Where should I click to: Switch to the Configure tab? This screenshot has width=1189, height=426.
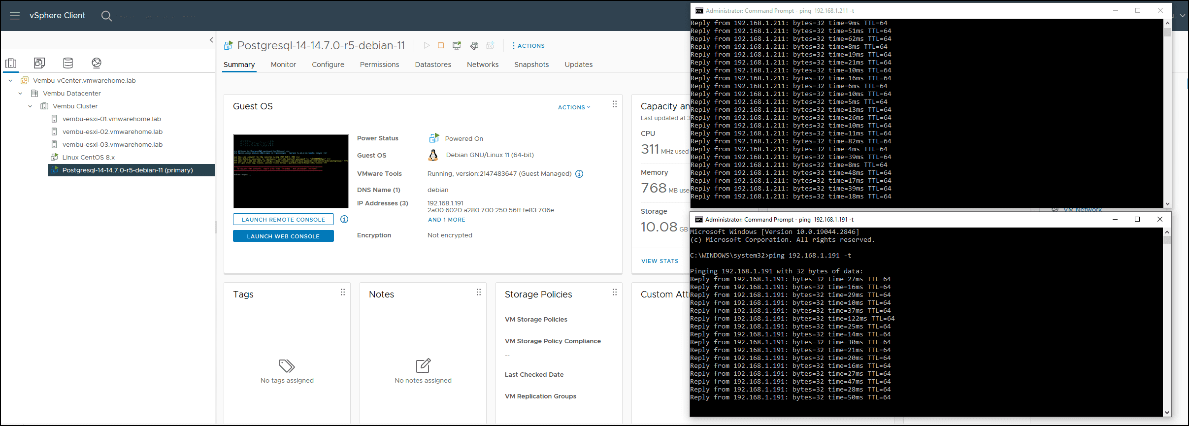tap(328, 65)
